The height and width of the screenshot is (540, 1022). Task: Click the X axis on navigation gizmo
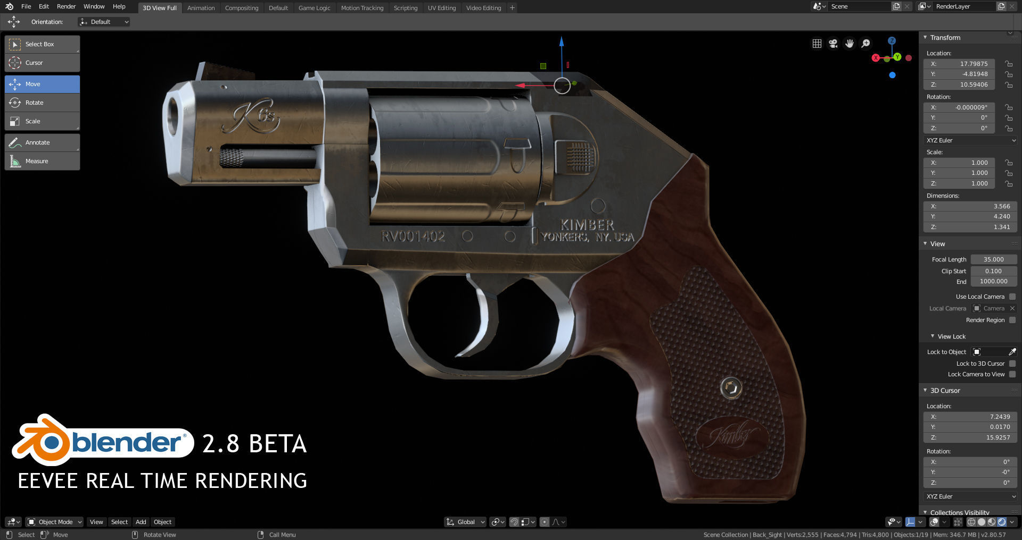click(x=876, y=57)
